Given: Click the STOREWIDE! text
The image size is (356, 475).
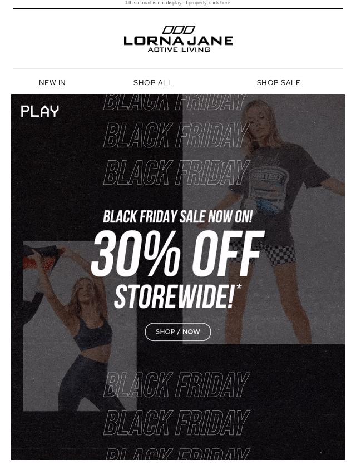Looking at the screenshot, I should [x=174, y=297].
